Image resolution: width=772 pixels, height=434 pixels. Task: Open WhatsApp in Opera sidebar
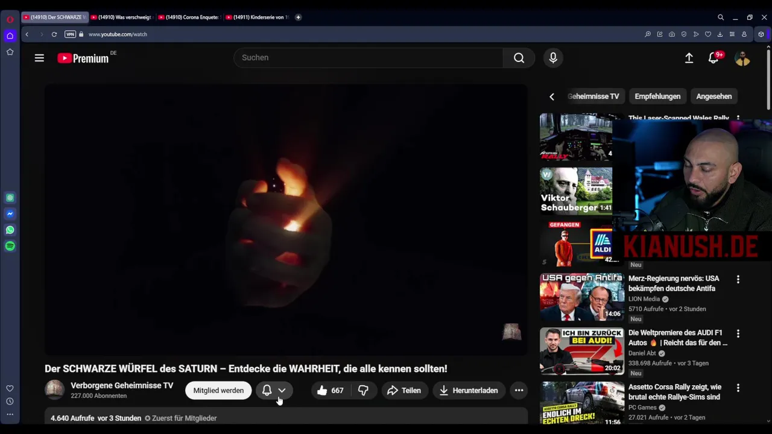pyautogui.click(x=10, y=230)
